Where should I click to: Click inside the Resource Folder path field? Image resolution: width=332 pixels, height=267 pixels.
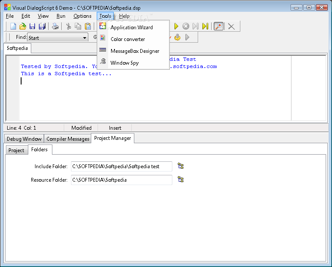point(122,180)
